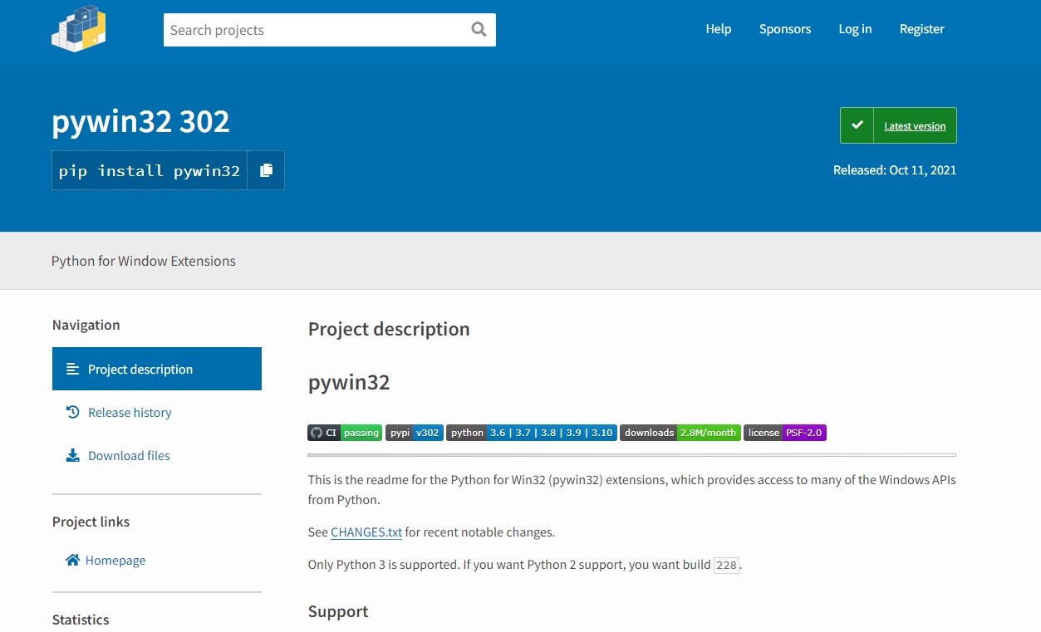The image size is (1041, 632).
Task: Click the GitHub octocat icon on CI badge
Action: tap(316, 432)
